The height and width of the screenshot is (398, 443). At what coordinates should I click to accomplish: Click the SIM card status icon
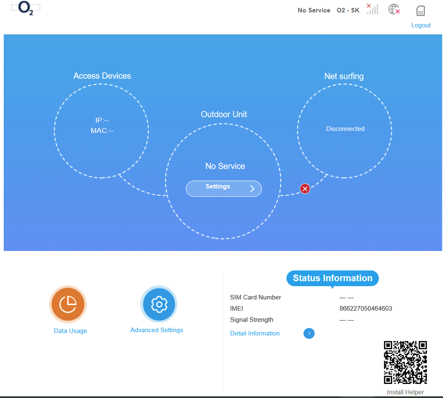(x=421, y=11)
